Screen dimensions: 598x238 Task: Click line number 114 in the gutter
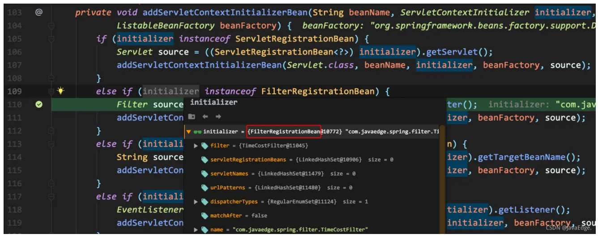(x=14, y=157)
